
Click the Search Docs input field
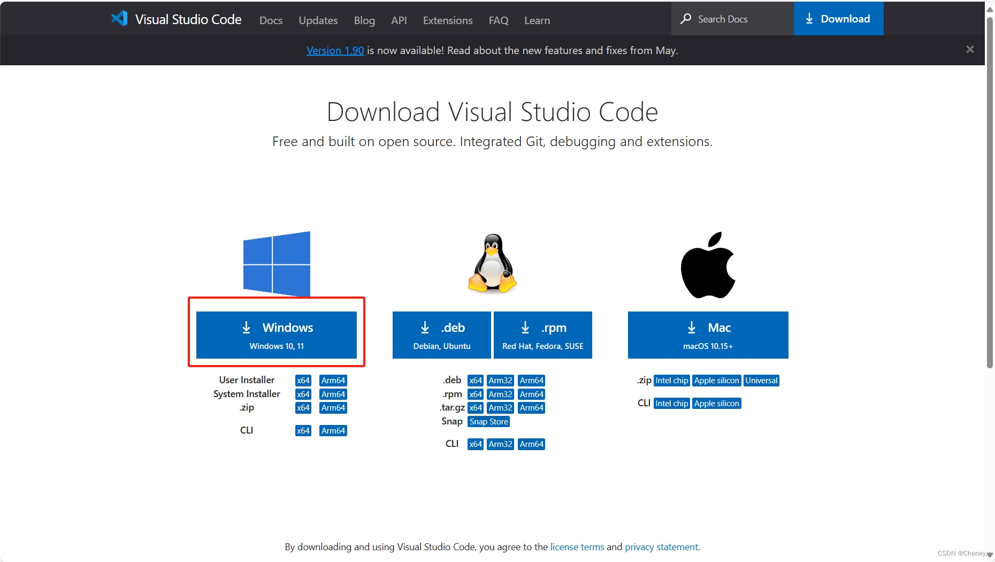click(732, 19)
